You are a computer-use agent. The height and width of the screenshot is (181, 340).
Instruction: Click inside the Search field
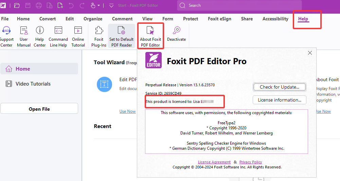coord(239,5)
